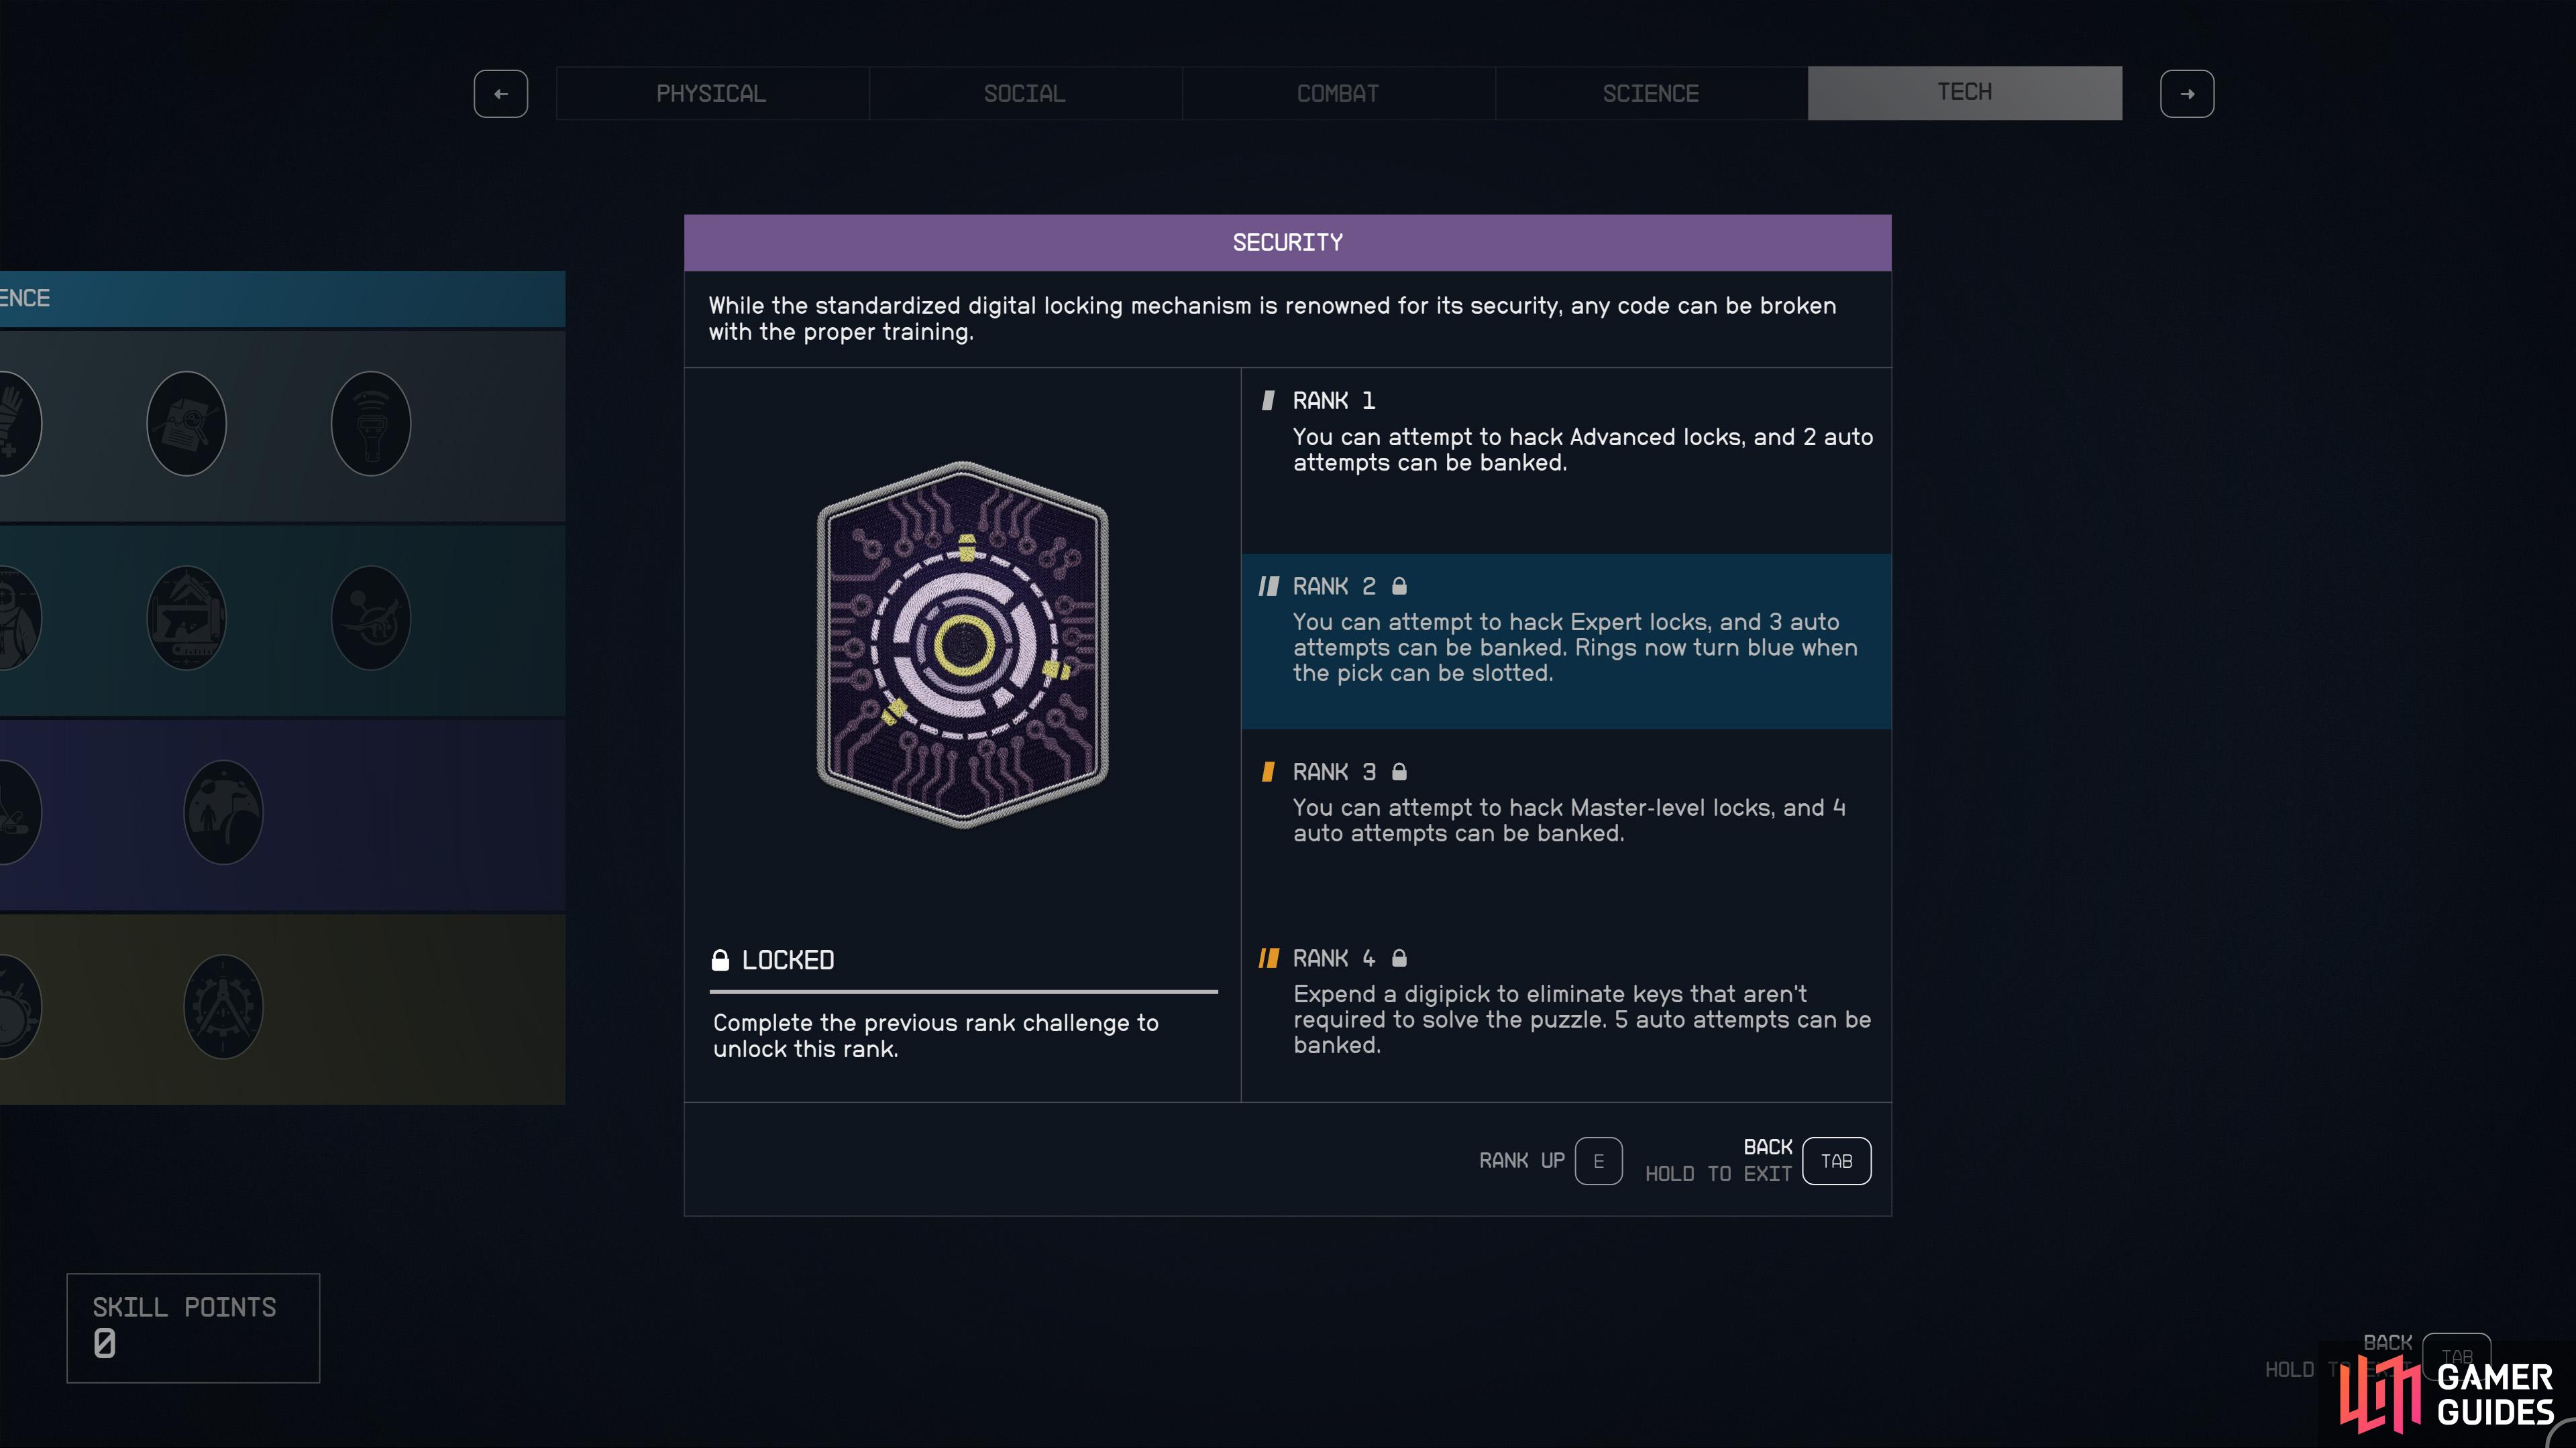The width and height of the screenshot is (2576, 1448).
Task: Click the lock icon beside Rank 2
Action: point(1399,586)
